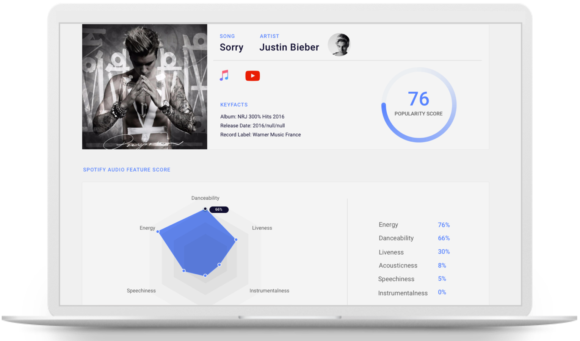The height and width of the screenshot is (341, 580).
Task: Click the POPULARITY SCORE caption
Action: 419,114
